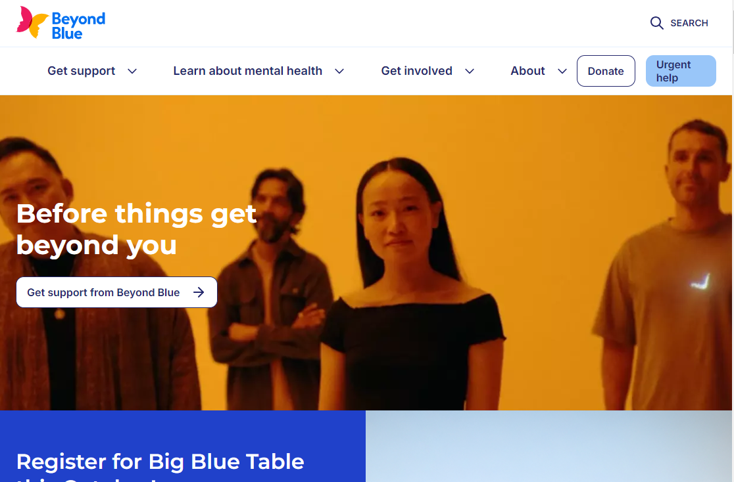Open the Get involved menu label
Viewport: 734px width, 482px height.
[416, 71]
